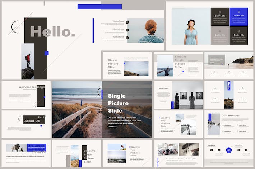Open the photo of the person on a sandy dune
Screen dimensions: 255x169
[x=75, y=156]
